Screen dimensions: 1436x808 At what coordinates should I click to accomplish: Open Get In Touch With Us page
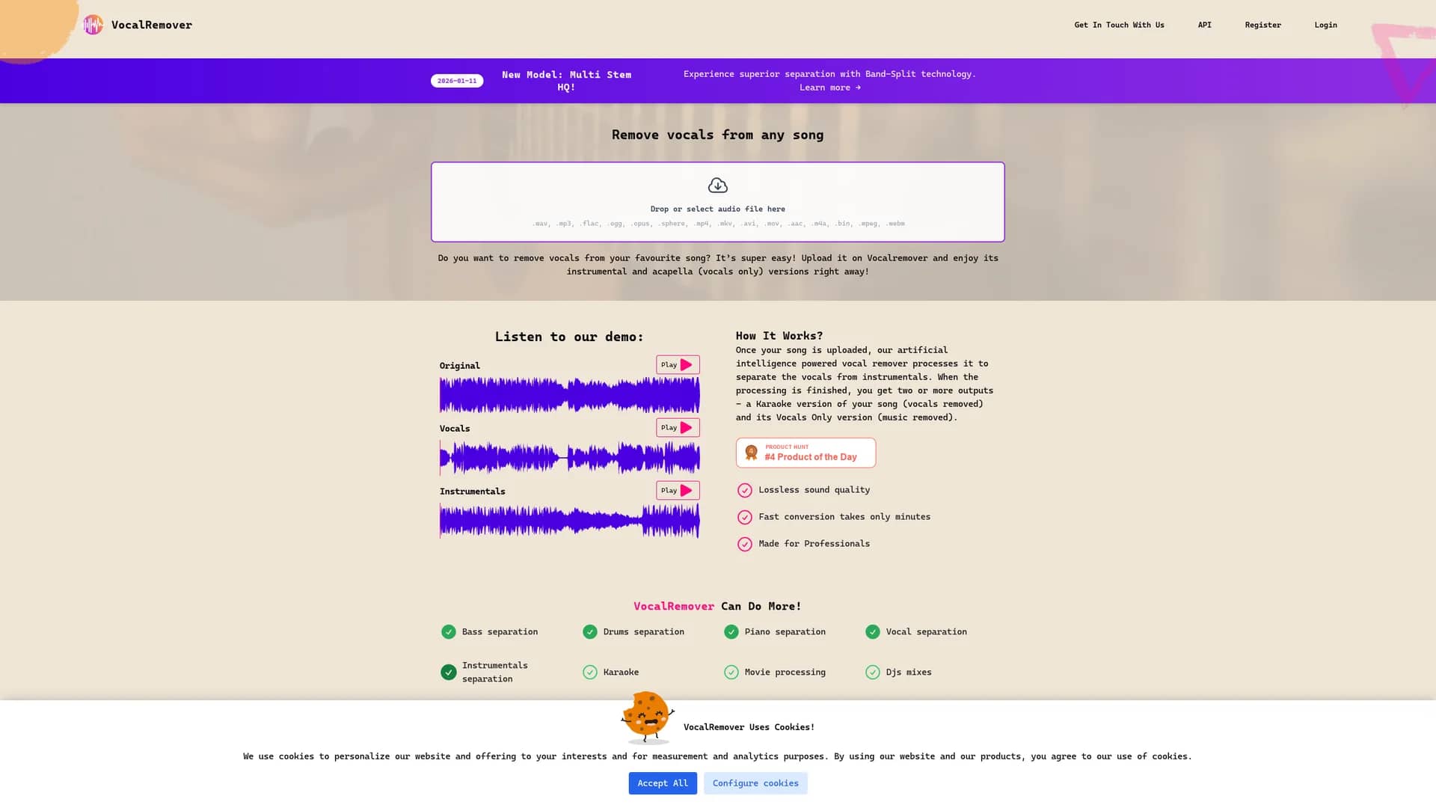tap(1119, 25)
